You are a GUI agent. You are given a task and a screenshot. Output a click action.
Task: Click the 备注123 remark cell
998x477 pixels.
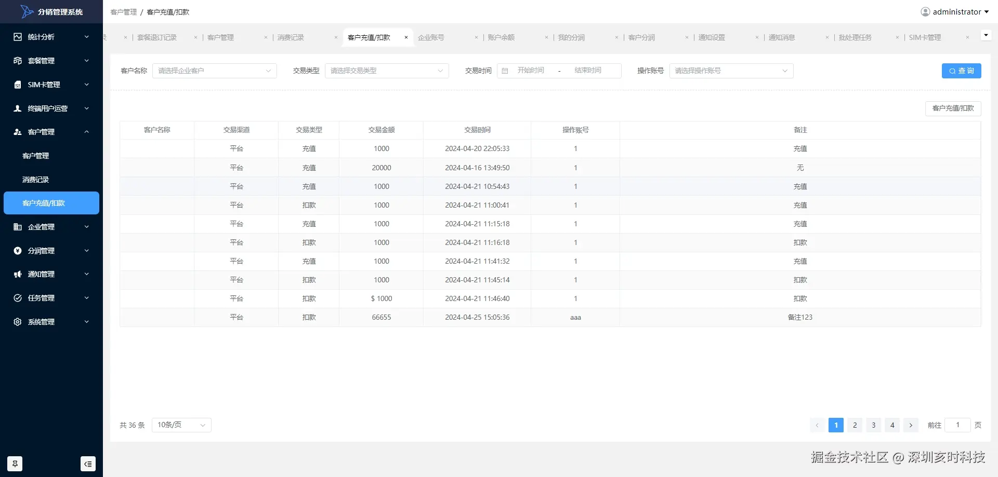pos(800,317)
